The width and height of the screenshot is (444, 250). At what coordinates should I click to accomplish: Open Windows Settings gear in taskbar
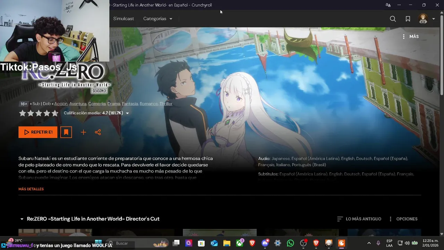click(x=278, y=243)
